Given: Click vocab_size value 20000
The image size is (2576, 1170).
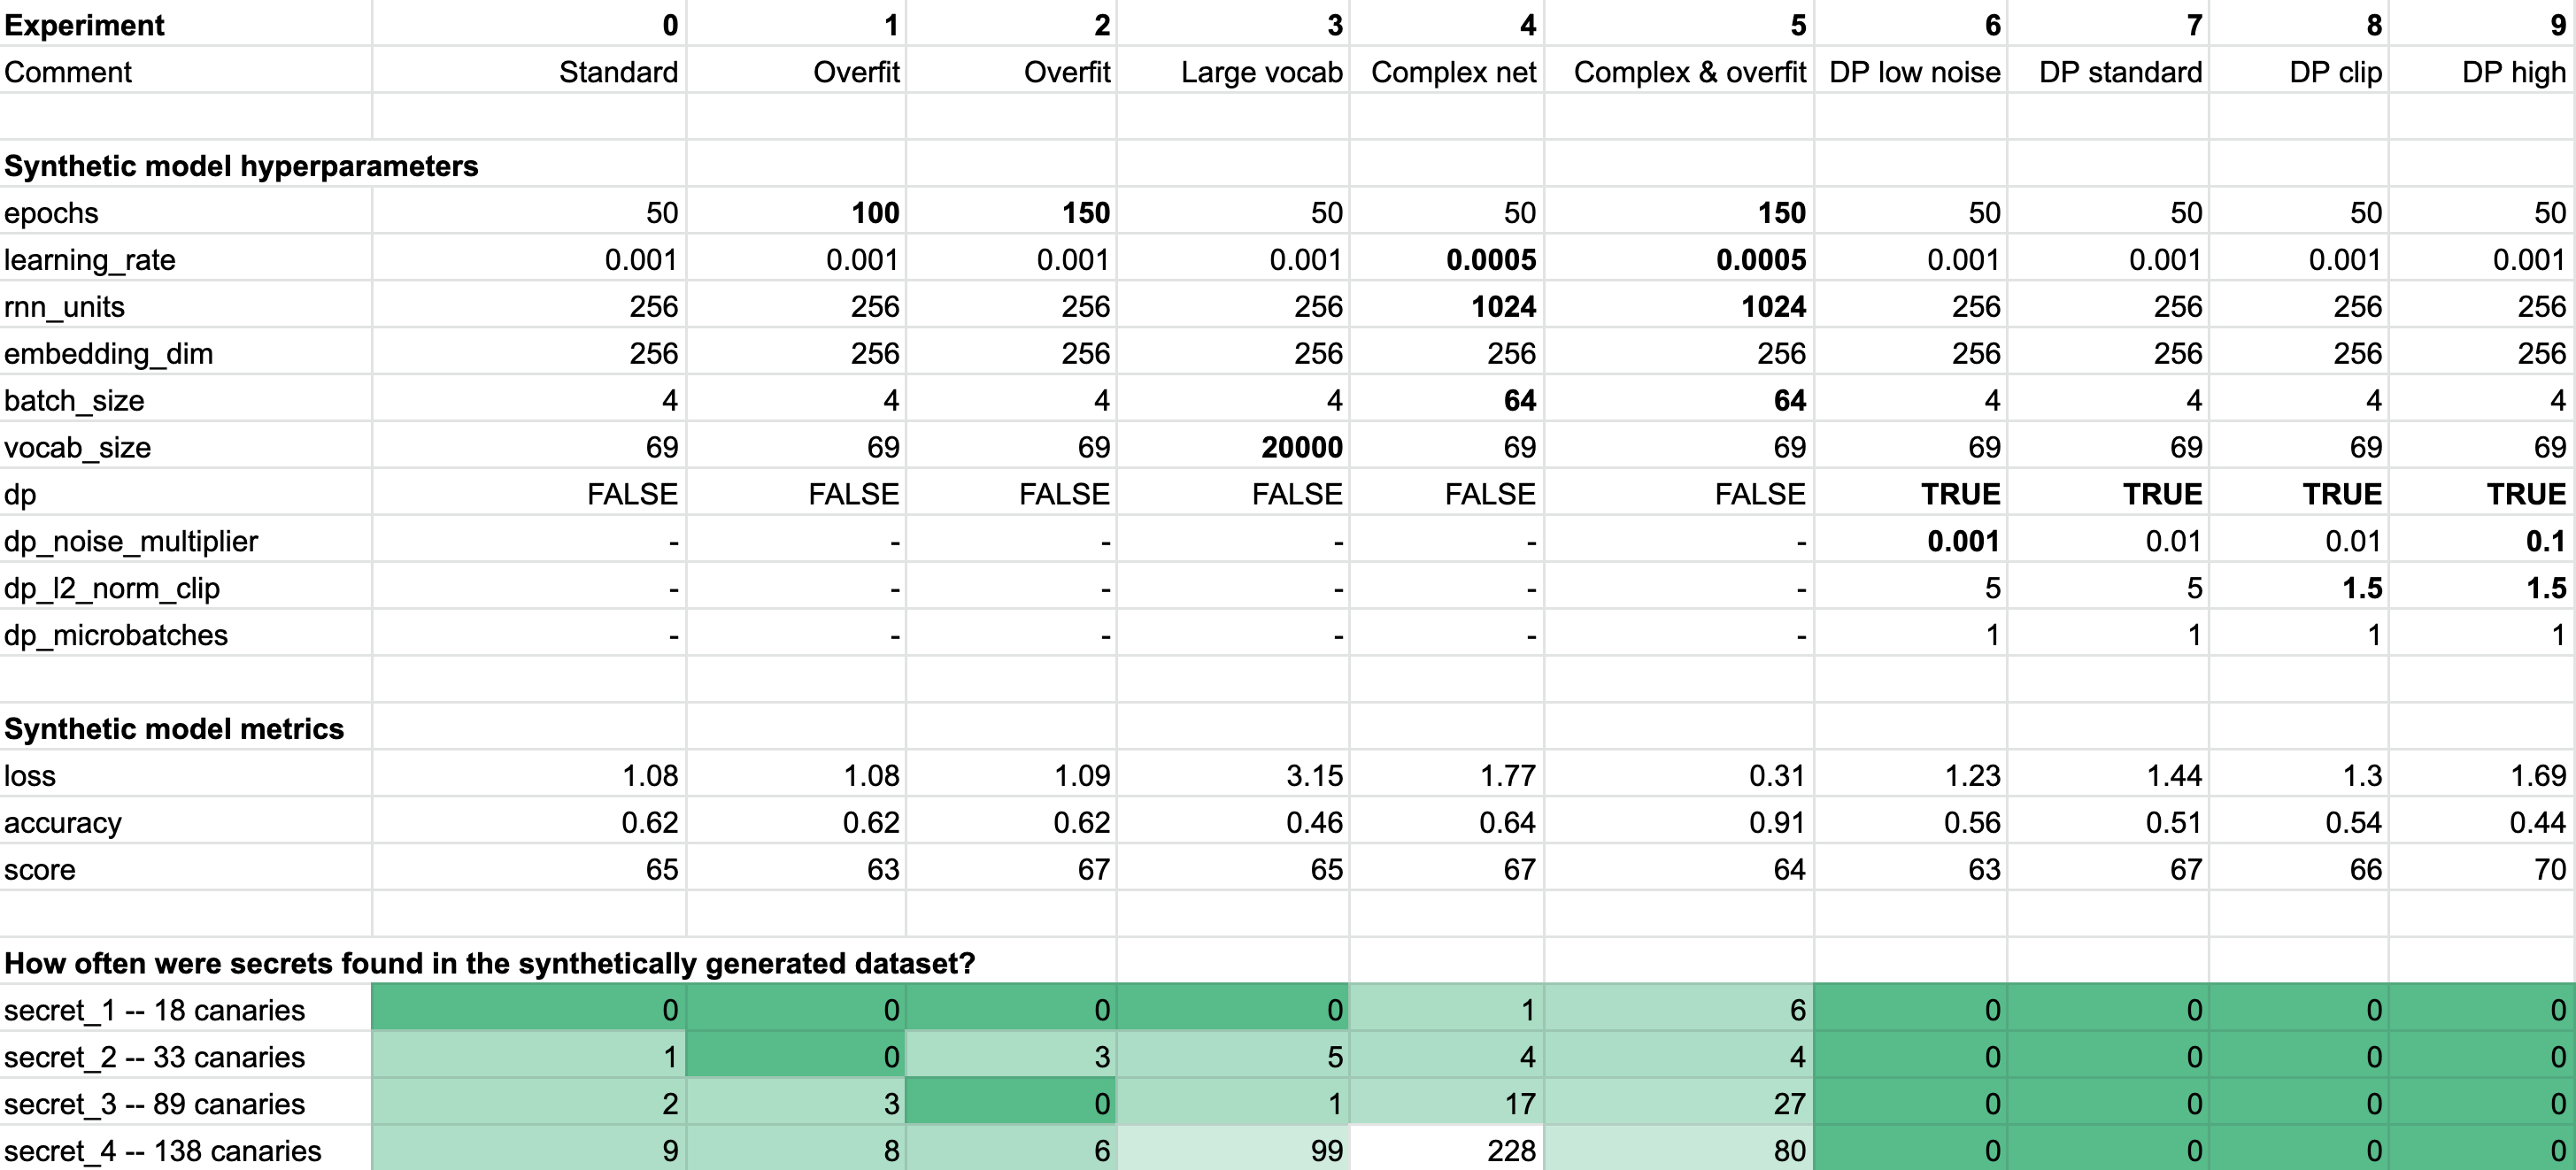Looking at the screenshot, I should click(x=1232, y=447).
